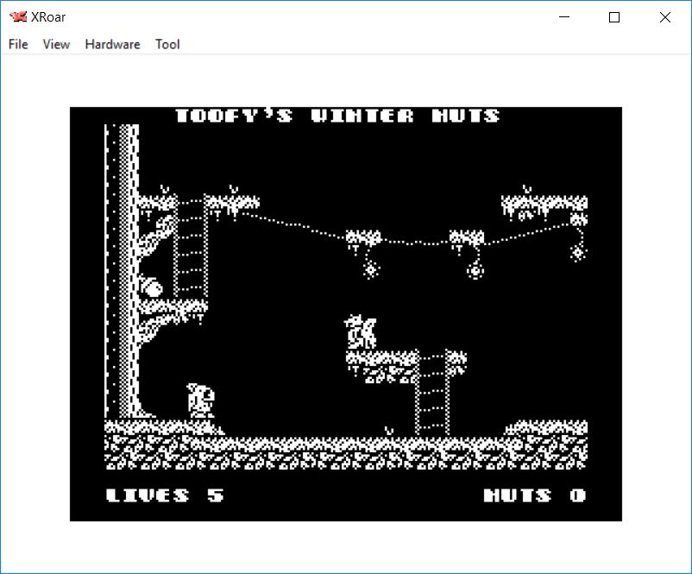Viewport: 692px width, 574px height.
Task: Open the Tool menu
Action: click(x=167, y=44)
